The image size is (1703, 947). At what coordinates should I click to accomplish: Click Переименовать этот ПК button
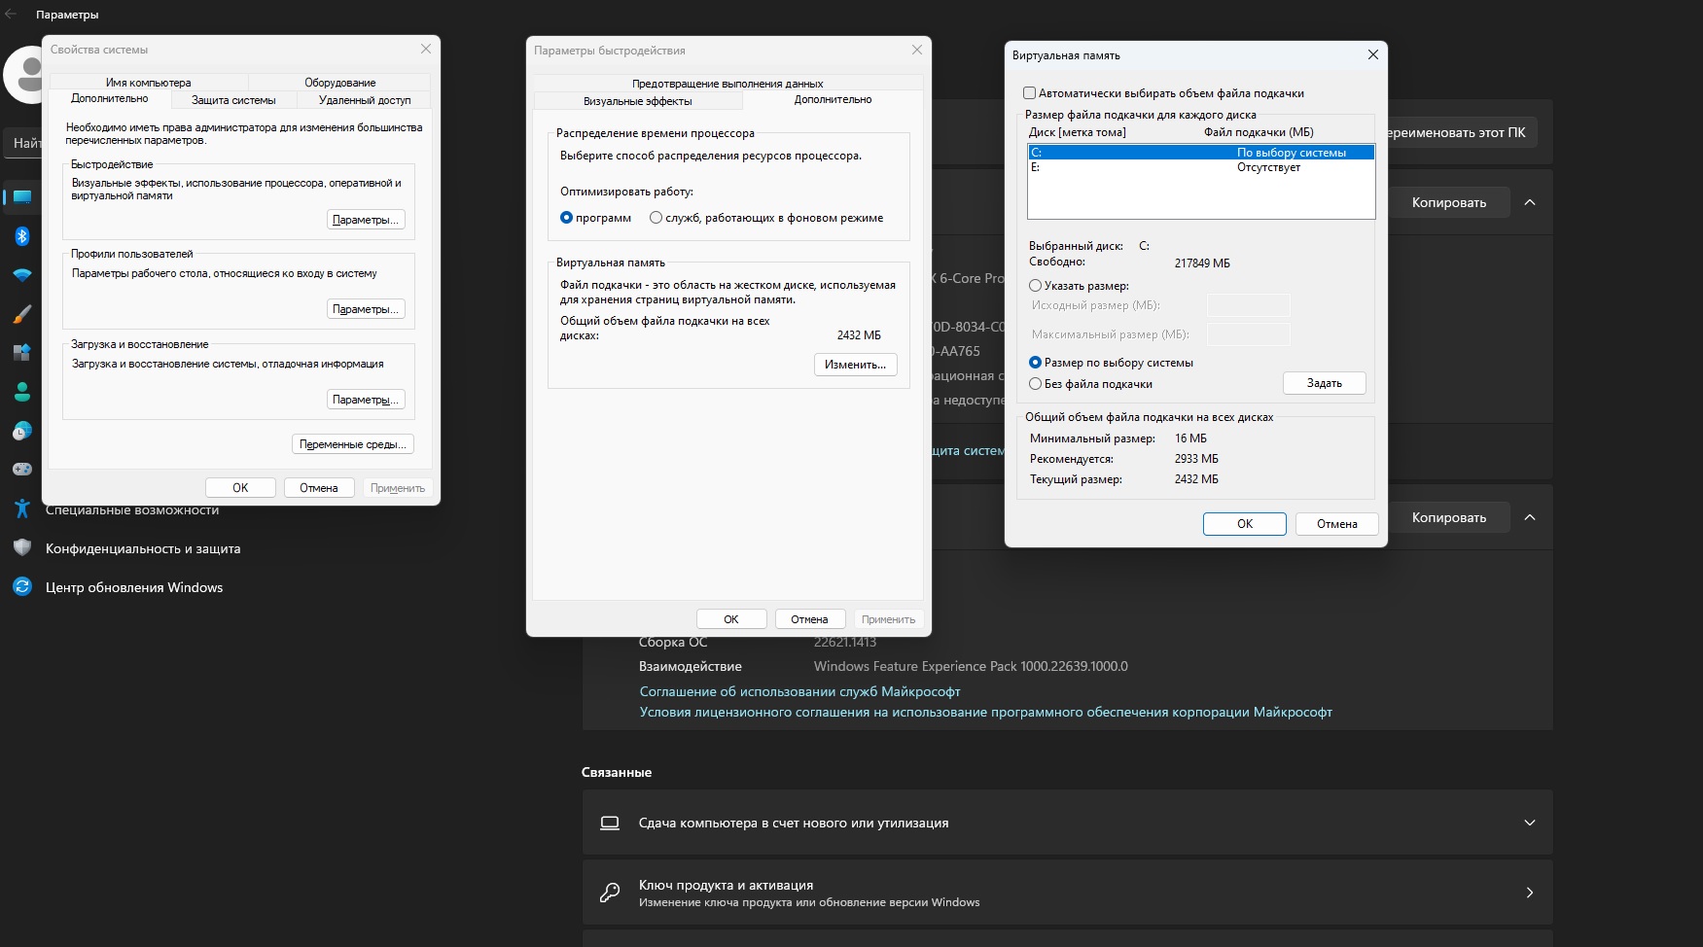coord(1461,132)
